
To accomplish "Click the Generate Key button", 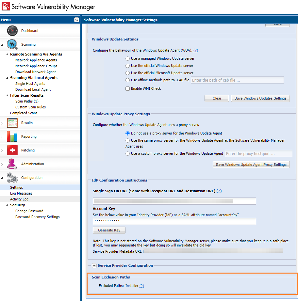I will (109, 230).
